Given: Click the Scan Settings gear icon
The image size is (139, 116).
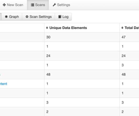Looking at the screenshot, I should [x=27, y=17].
